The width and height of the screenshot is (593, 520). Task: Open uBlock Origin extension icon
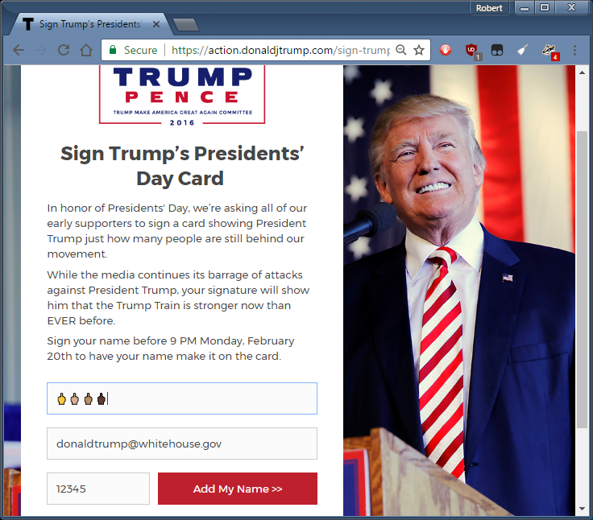pos(472,51)
